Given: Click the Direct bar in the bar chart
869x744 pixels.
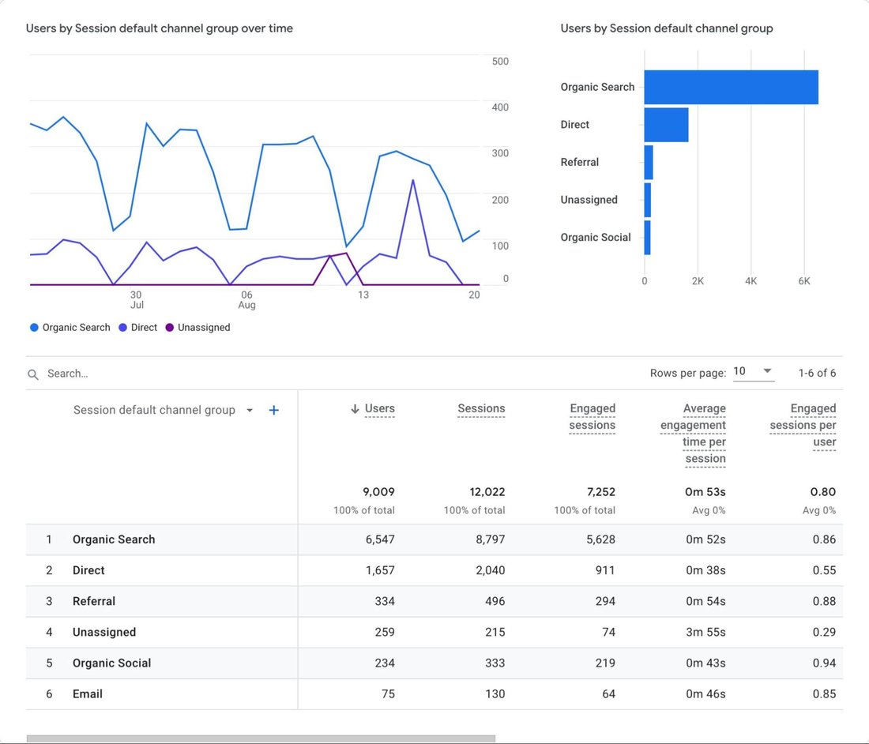Looking at the screenshot, I should (666, 124).
